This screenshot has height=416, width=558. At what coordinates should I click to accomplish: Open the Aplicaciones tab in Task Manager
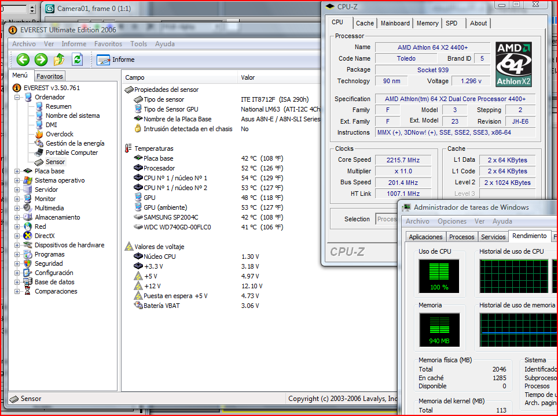[x=425, y=236]
